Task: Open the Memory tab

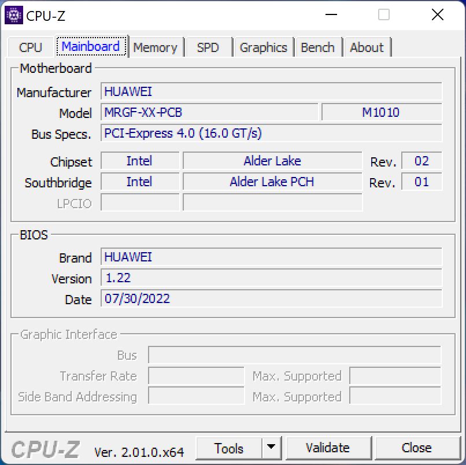Action: 155,47
